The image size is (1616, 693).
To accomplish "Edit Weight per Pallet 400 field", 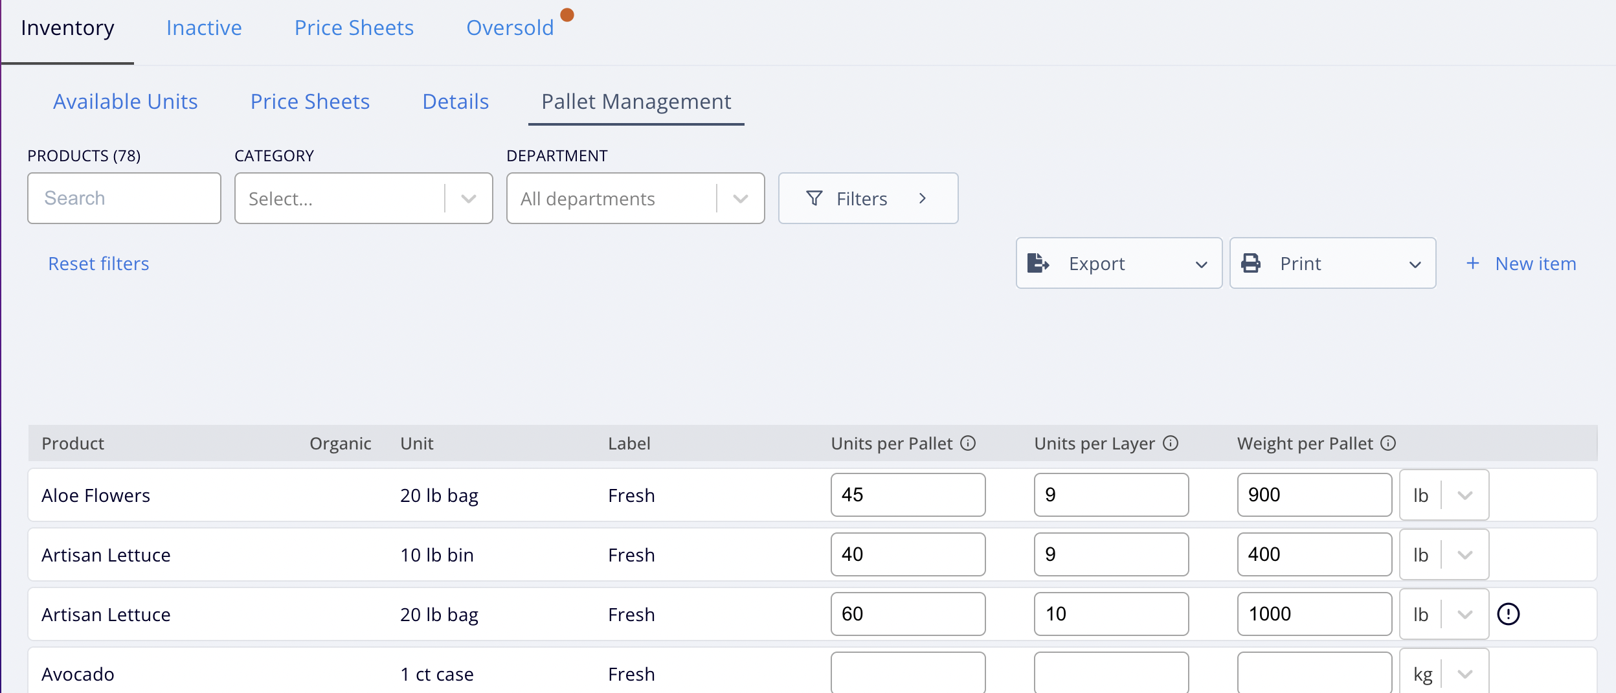I will (x=1315, y=554).
